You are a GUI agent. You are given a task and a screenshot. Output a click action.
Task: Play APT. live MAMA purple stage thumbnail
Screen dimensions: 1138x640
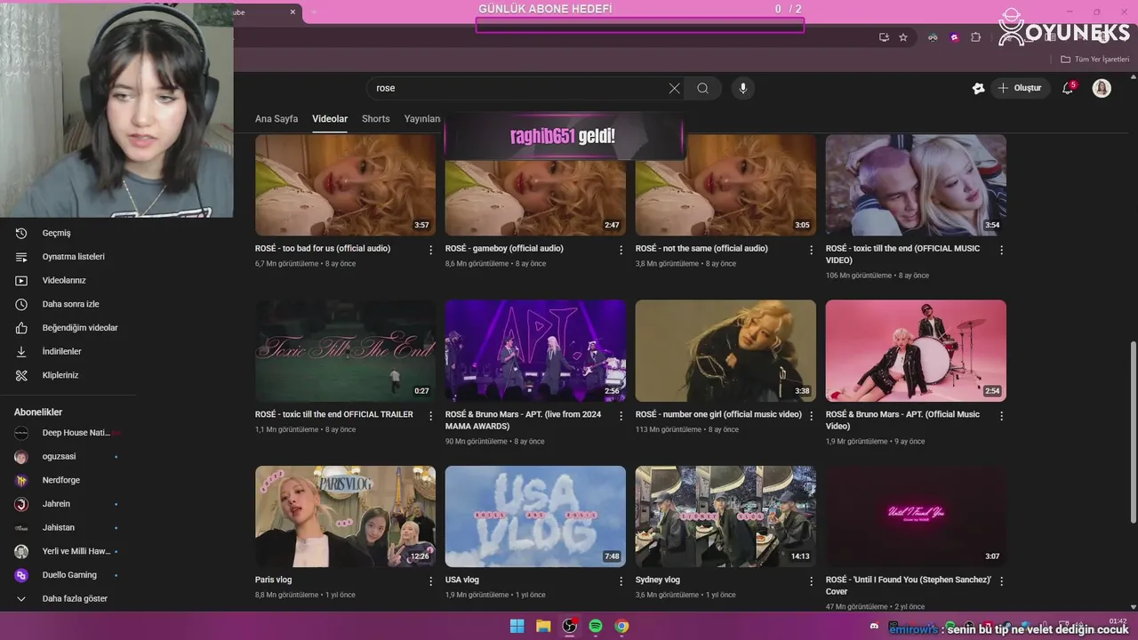pyautogui.click(x=535, y=350)
